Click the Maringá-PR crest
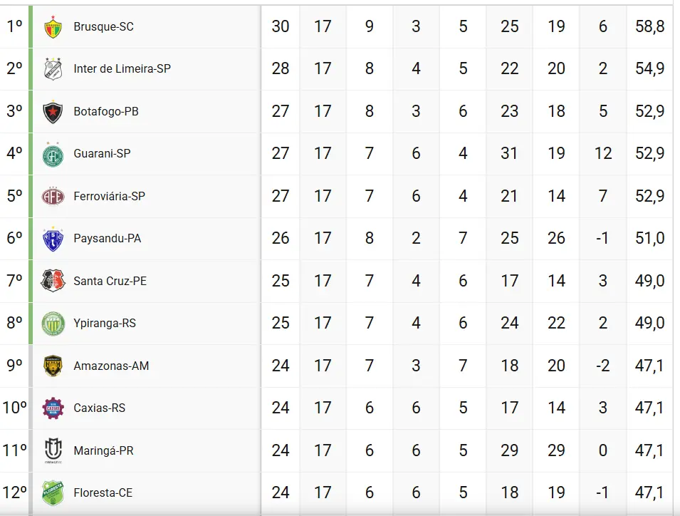Screen dimensions: 680x516 coord(53,450)
